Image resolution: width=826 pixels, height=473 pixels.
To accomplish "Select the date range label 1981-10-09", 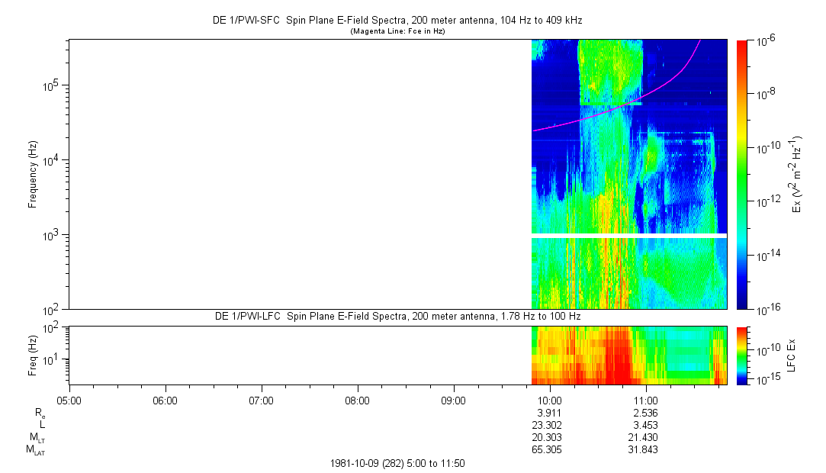I will tap(397, 463).
